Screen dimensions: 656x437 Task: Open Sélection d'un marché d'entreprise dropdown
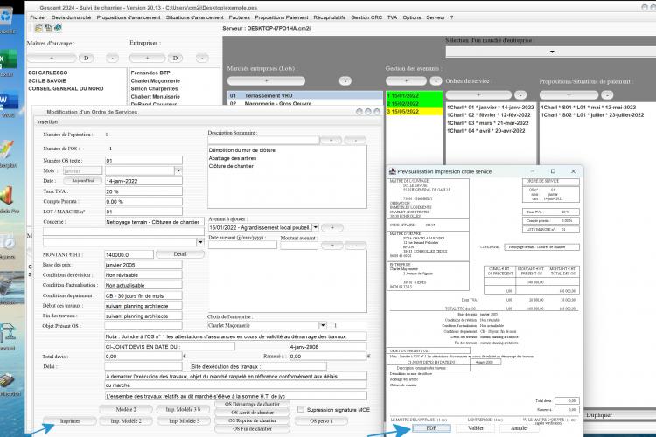click(x=552, y=52)
